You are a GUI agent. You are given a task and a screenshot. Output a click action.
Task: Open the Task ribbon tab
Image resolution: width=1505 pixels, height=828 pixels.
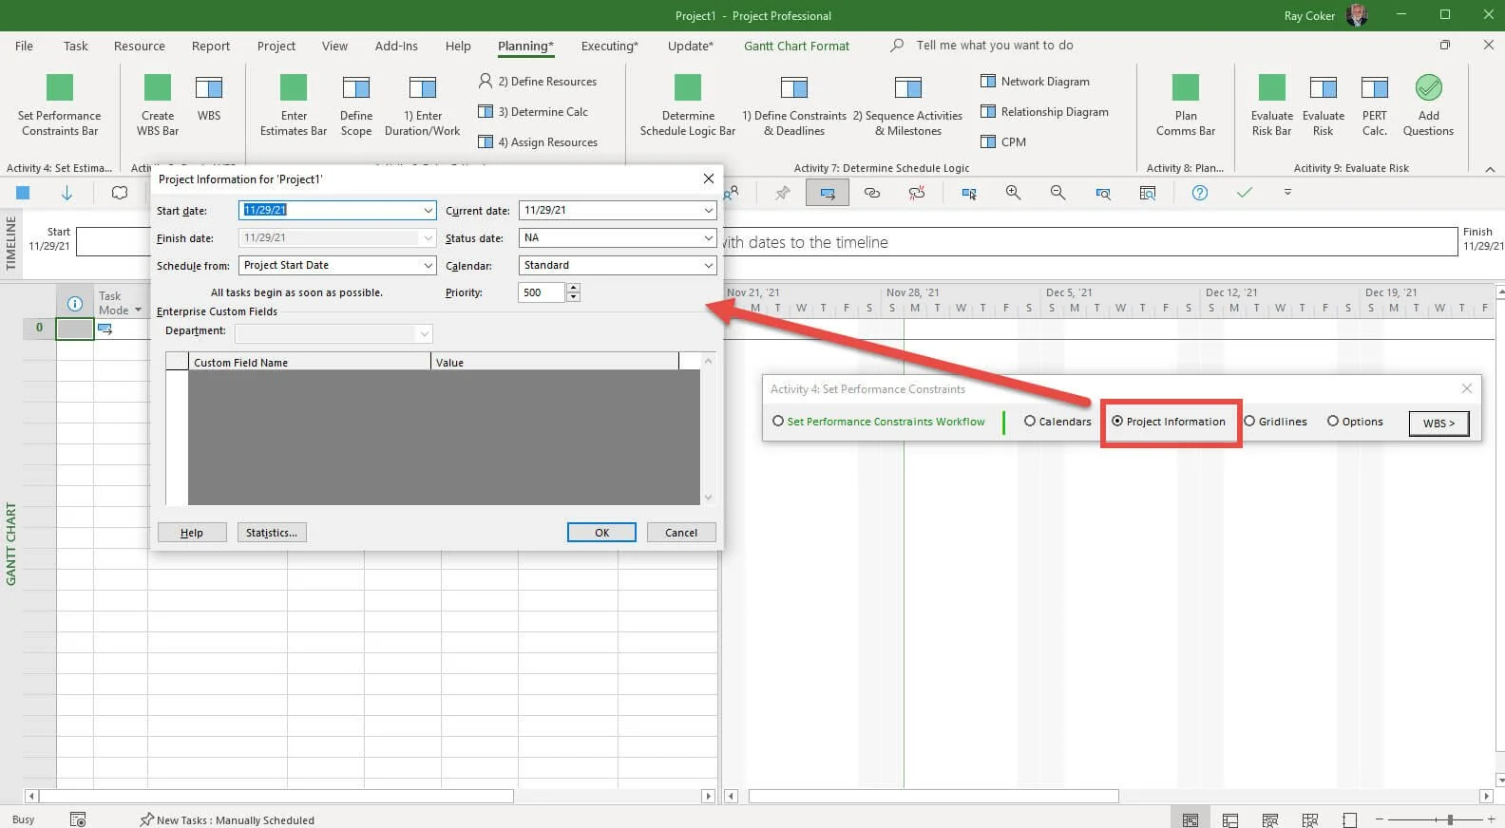tap(75, 46)
